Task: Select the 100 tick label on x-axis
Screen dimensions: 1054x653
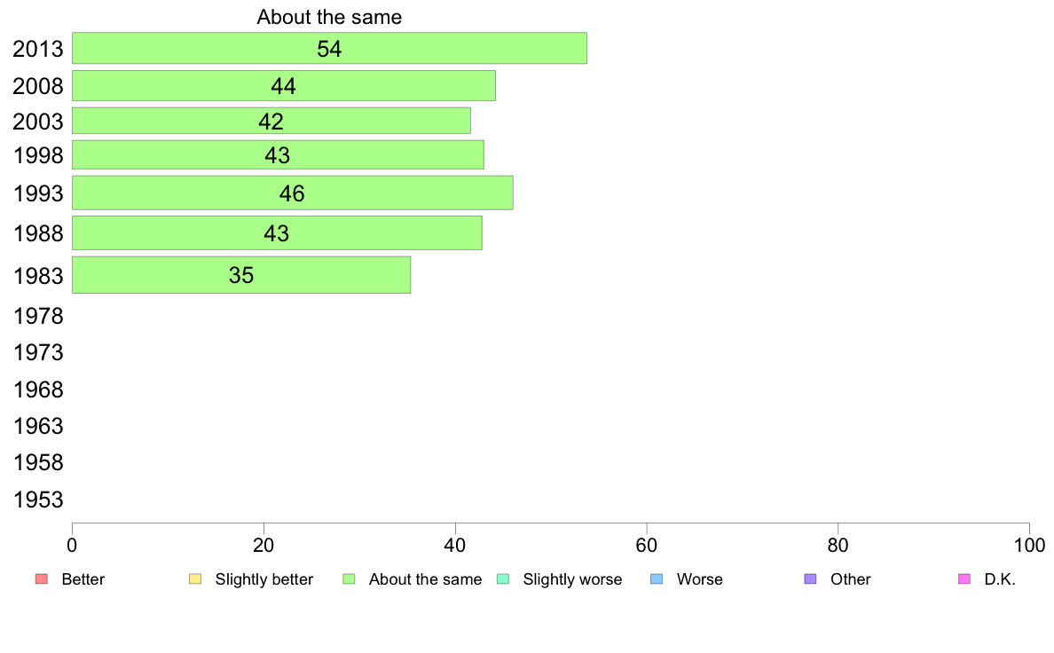Action: [1029, 546]
